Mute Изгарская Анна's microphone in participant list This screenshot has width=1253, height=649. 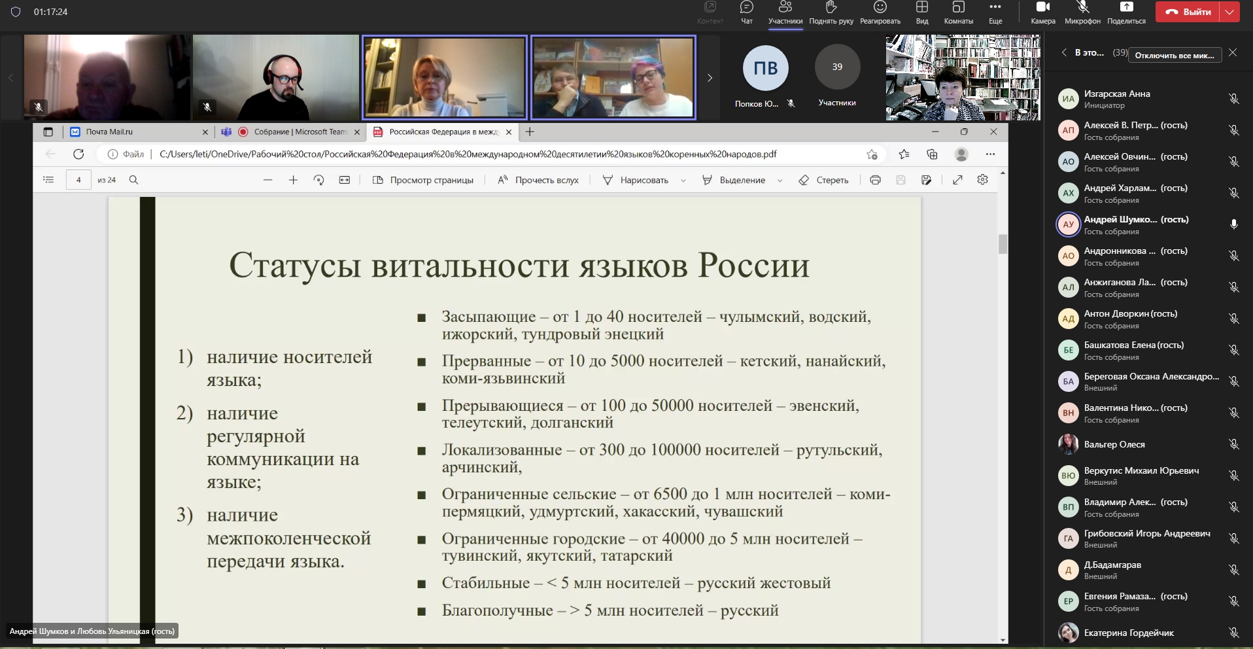click(1233, 99)
